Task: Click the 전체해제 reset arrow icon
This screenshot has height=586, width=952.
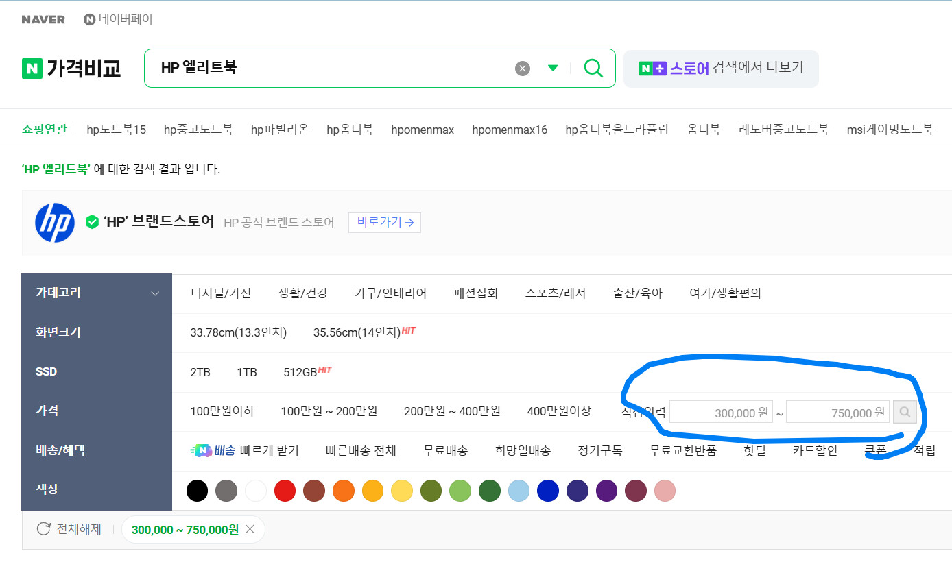Action: tap(43, 529)
